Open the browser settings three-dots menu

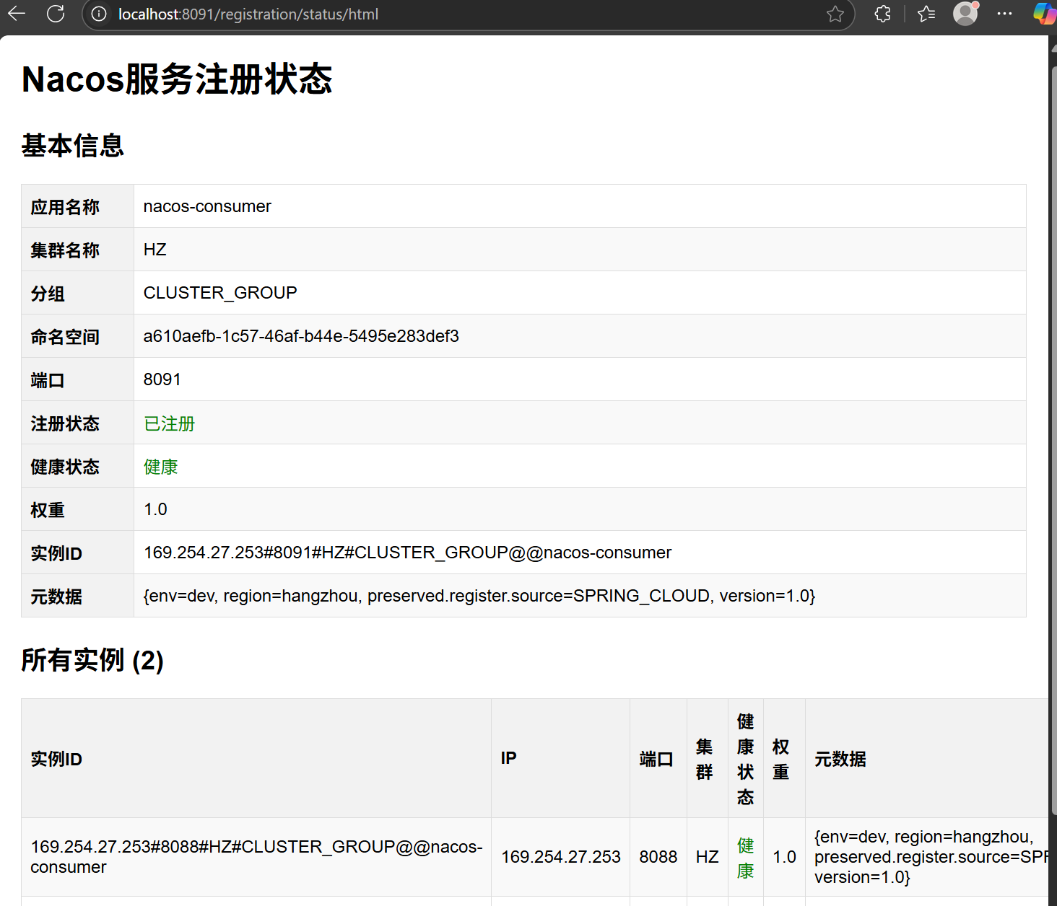tap(1004, 14)
